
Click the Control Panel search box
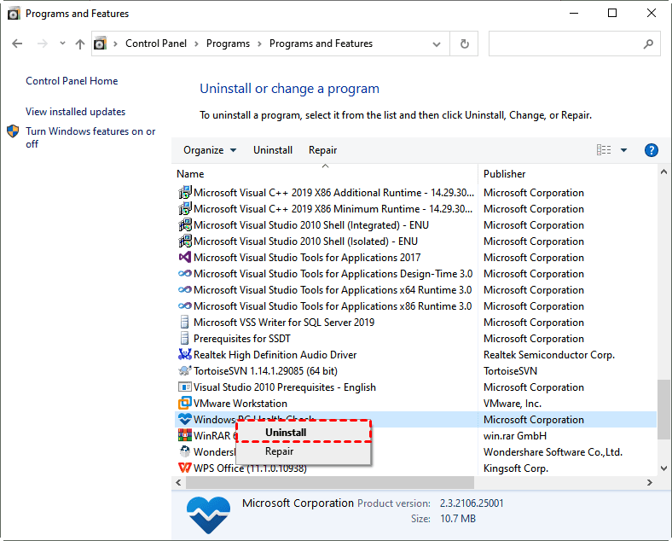[567, 44]
